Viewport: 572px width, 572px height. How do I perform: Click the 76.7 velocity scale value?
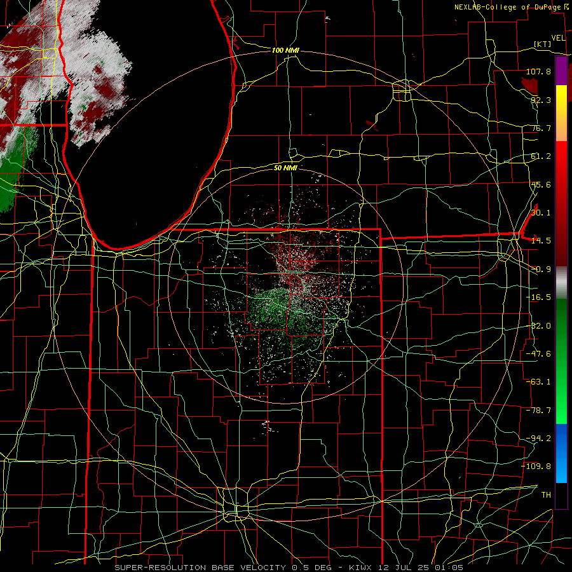coord(541,128)
